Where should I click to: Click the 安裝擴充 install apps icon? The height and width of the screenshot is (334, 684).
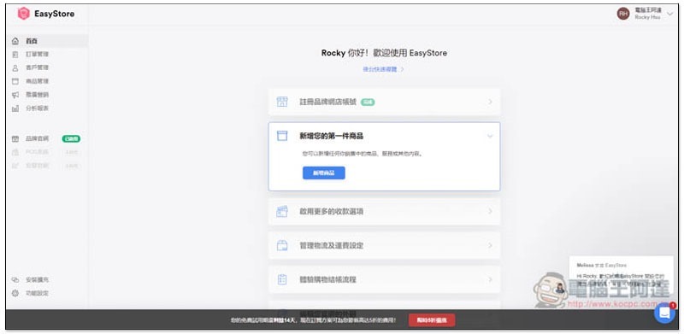click(15, 279)
